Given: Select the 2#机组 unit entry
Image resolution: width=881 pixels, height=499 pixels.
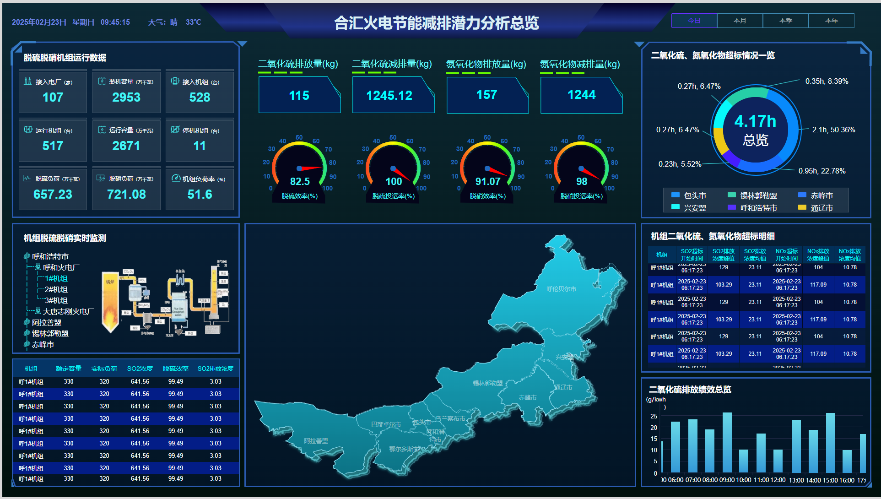Looking at the screenshot, I should [56, 289].
